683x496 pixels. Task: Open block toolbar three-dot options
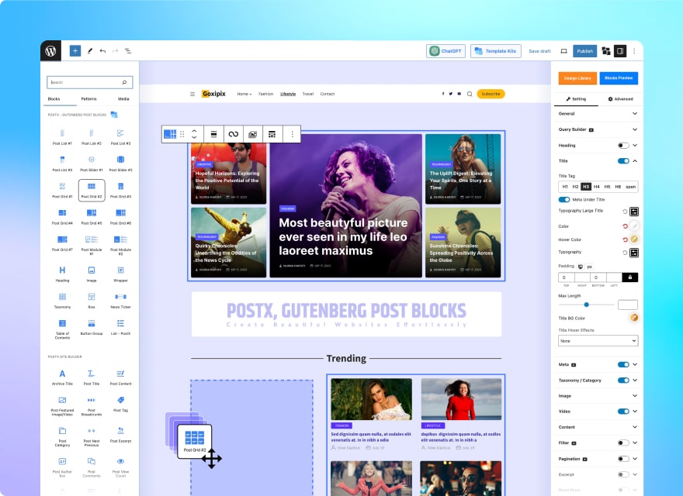[x=292, y=134]
